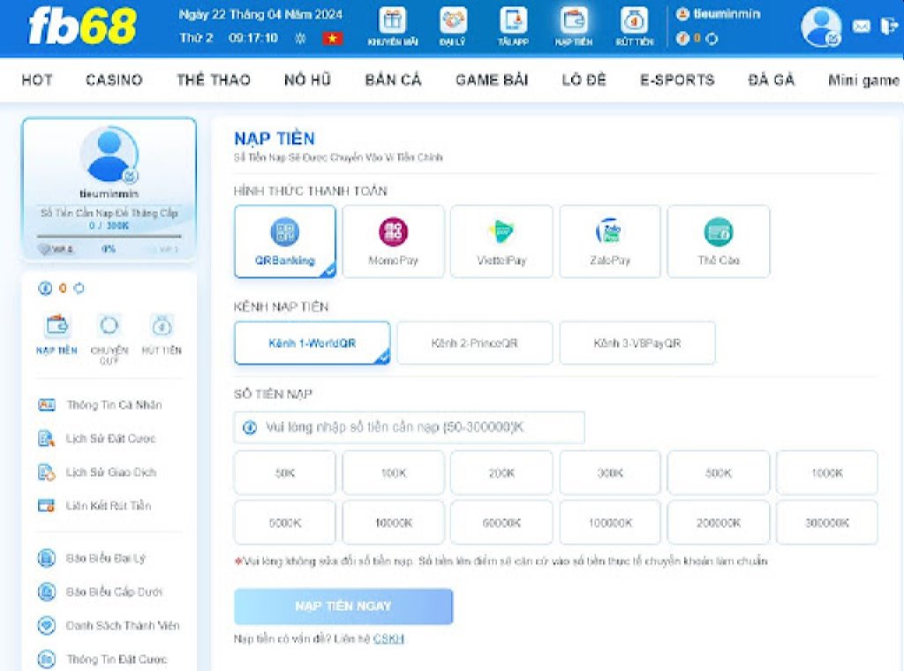904x671 pixels.
Task: Click the envelope messages icon
Action: pos(861,26)
